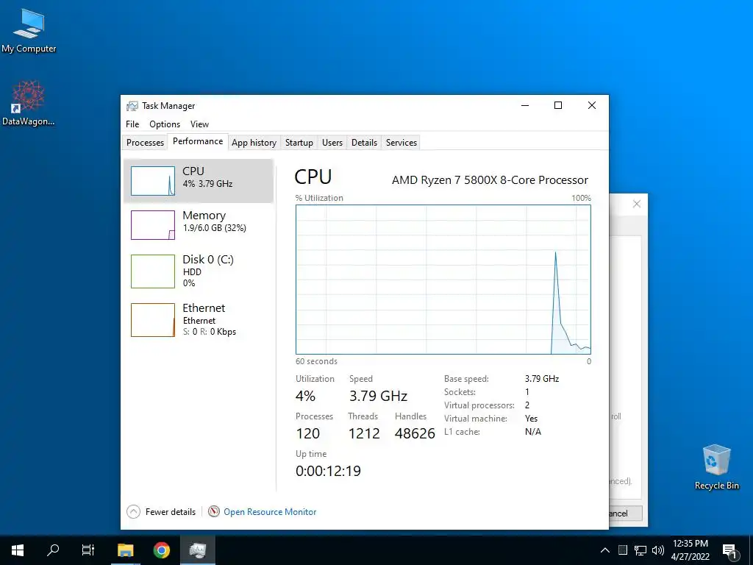
Task: Click the 60 seconds graph label
Action: (316, 361)
